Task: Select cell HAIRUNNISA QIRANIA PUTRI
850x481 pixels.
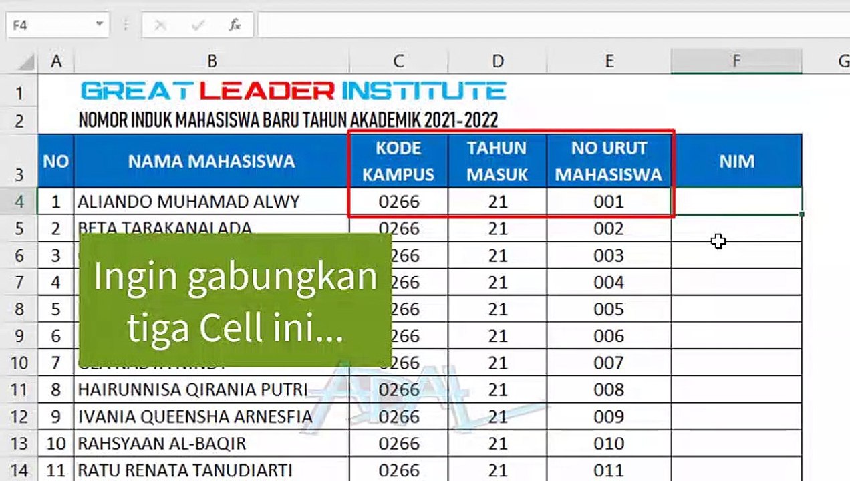Action: click(x=212, y=389)
